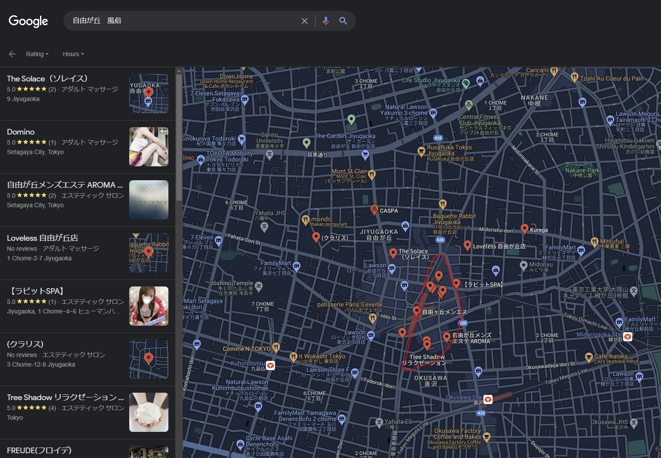The width and height of the screenshot is (661, 458).
Task: Go back with the left arrow
Action: pos(12,54)
